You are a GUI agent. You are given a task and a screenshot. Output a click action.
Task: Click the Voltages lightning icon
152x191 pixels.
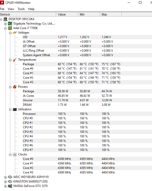point(15,33)
